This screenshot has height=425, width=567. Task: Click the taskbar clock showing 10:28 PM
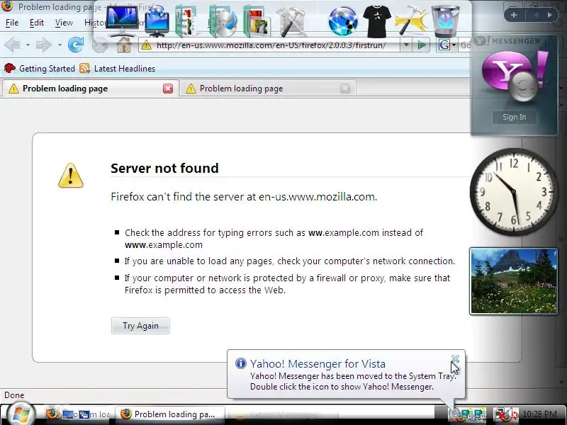click(x=540, y=414)
